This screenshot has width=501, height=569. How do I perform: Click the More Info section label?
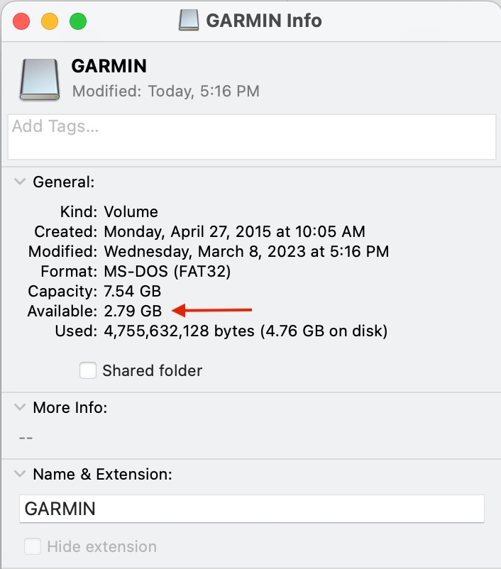click(70, 407)
